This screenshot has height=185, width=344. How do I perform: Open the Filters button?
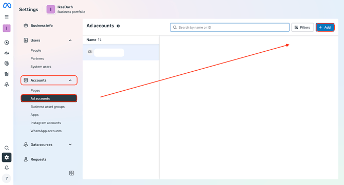(302, 27)
